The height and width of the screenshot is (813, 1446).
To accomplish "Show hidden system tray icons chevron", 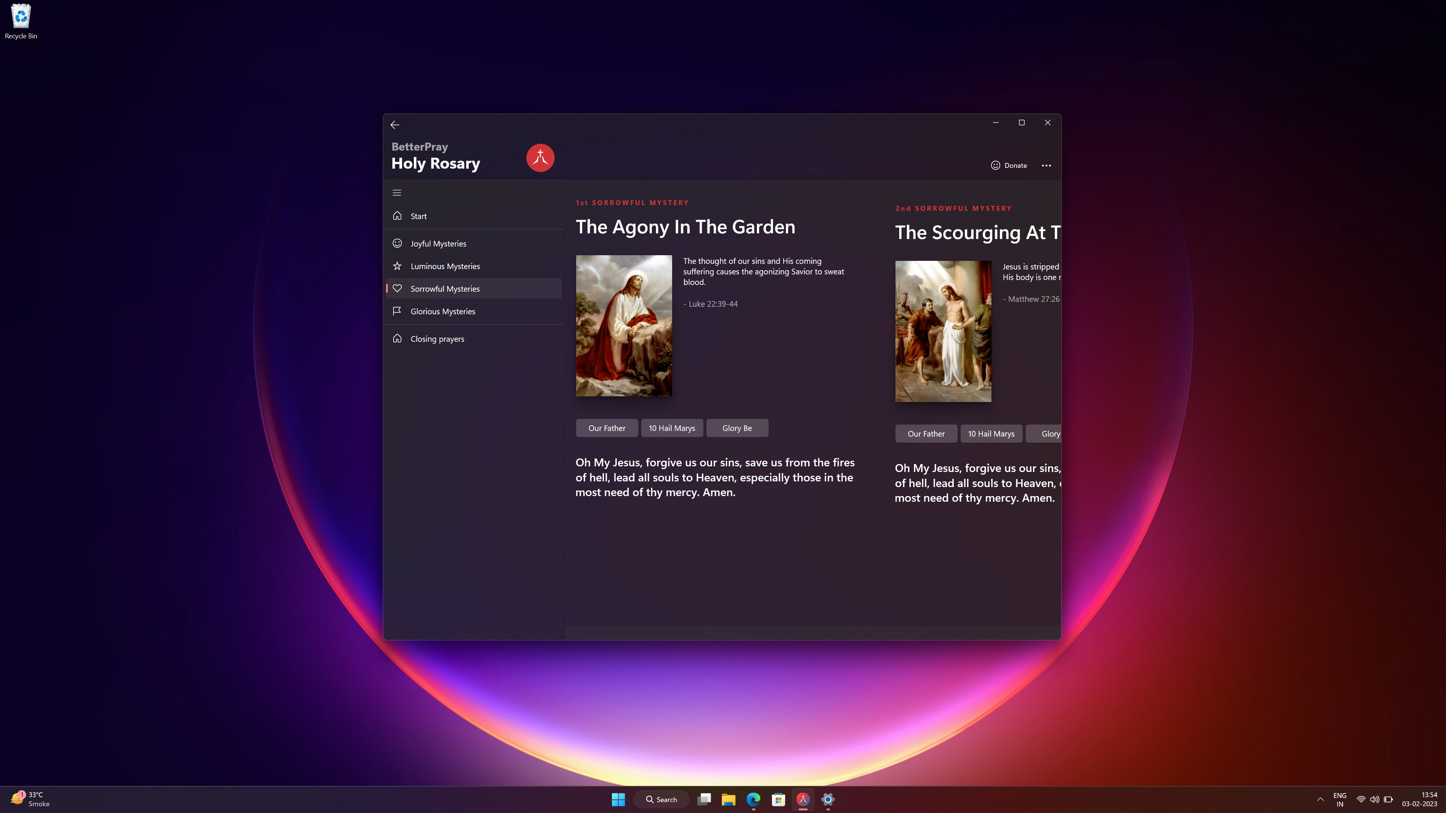I will [1320, 799].
